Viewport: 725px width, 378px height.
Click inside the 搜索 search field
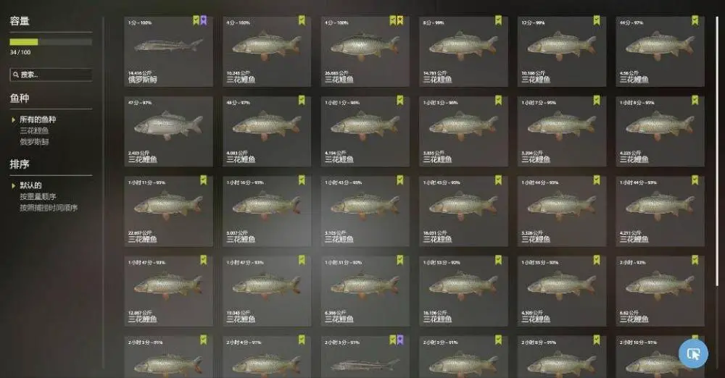coord(51,75)
